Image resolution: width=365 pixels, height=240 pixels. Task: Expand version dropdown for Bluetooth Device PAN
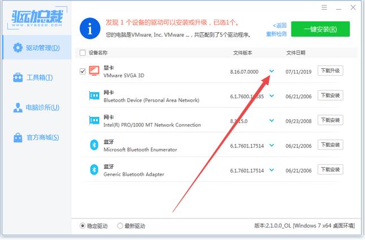[271, 95]
